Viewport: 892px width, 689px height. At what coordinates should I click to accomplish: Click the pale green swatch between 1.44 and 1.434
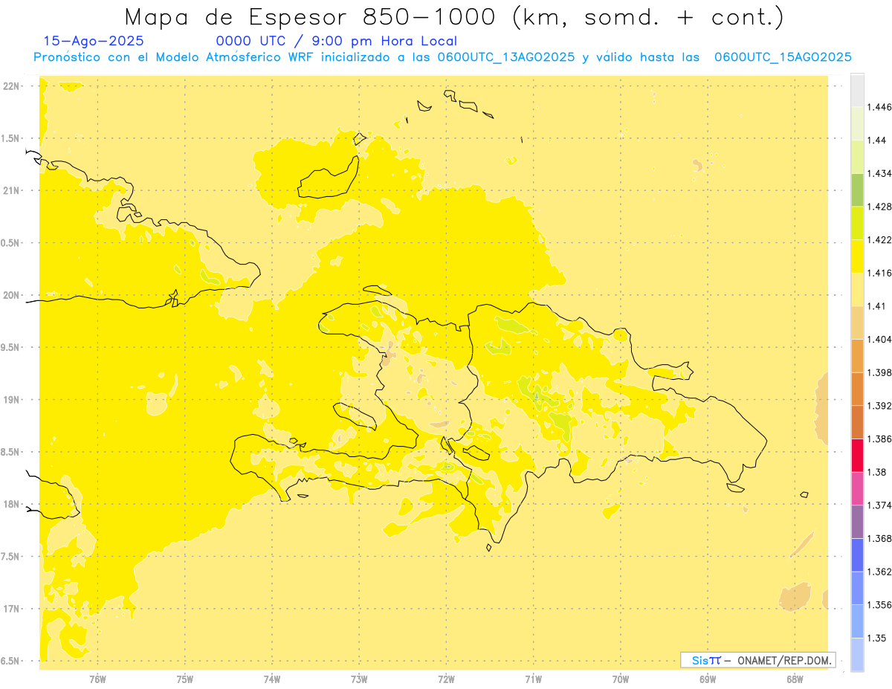point(856,157)
